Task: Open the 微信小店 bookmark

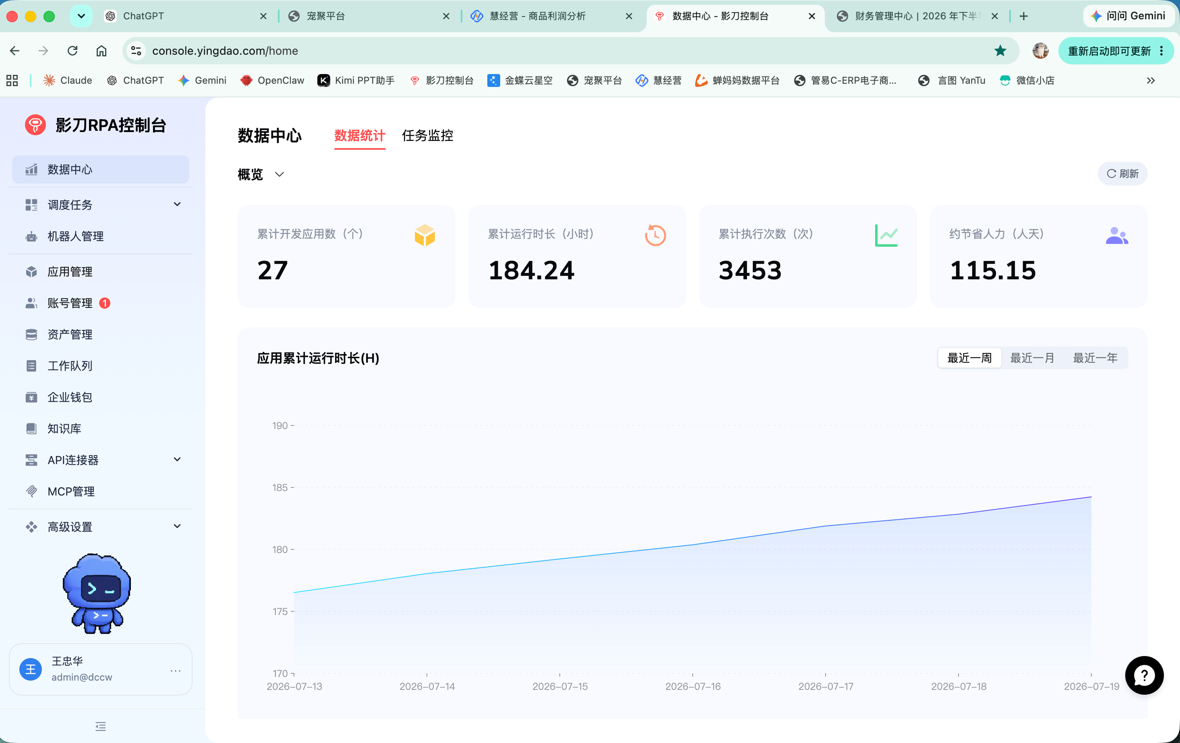Action: [x=1027, y=80]
